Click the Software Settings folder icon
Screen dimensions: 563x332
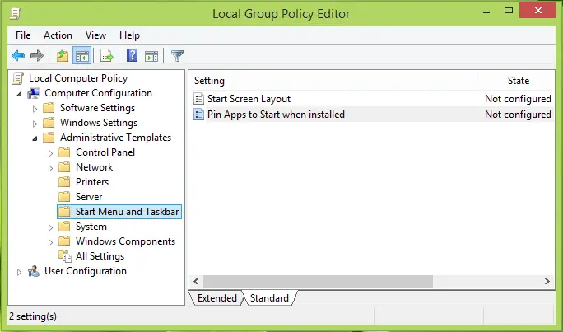tap(49, 108)
